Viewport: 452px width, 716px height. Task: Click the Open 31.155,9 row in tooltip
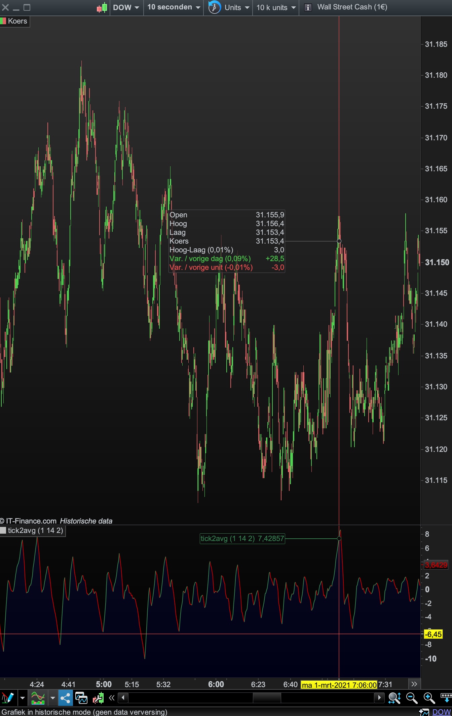pyautogui.click(x=227, y=215)
